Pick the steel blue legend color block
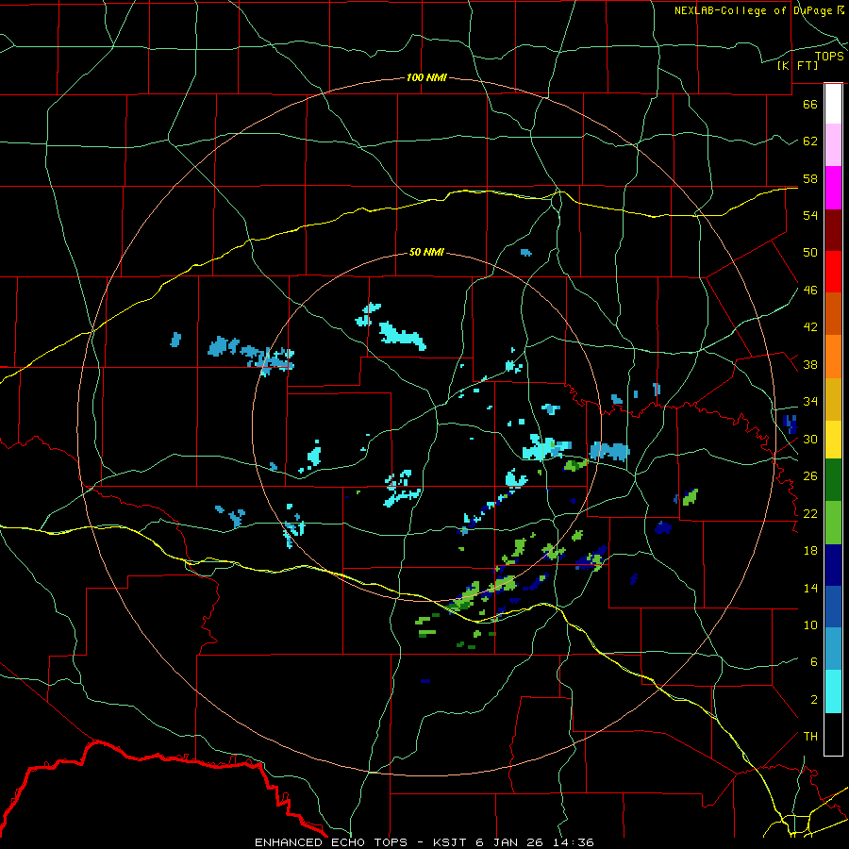The image size is (849, 849). pyautogui.click(x=833, y=649)
